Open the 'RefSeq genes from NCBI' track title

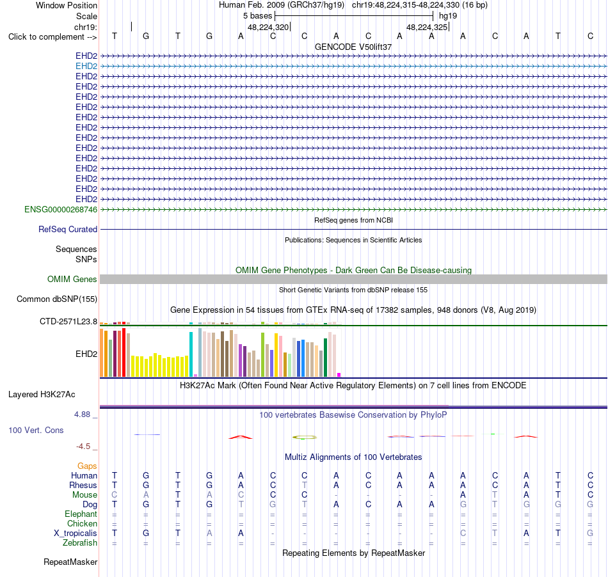[x=353, y=220]
